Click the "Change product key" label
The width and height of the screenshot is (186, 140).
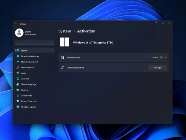pos(75,68)
